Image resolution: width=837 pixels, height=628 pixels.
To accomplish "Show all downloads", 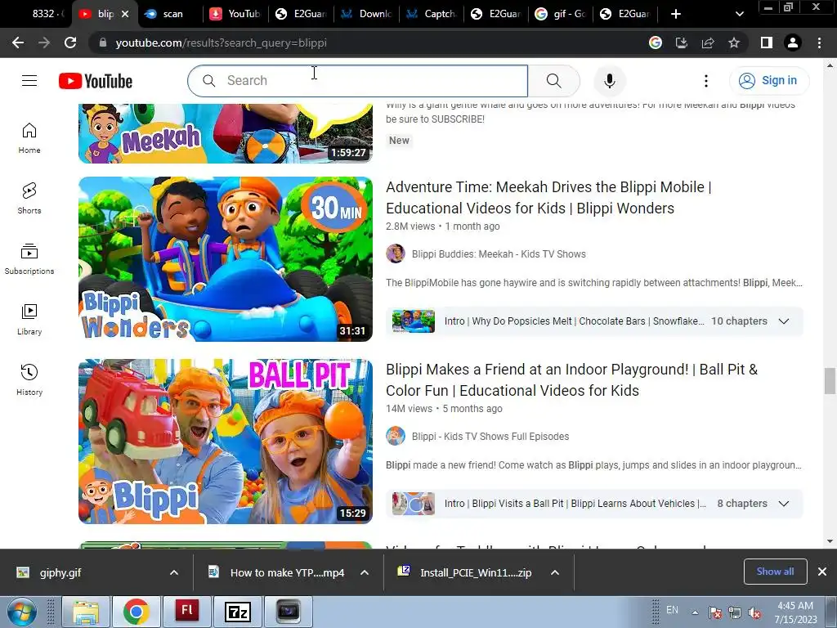I will [775, 572].
